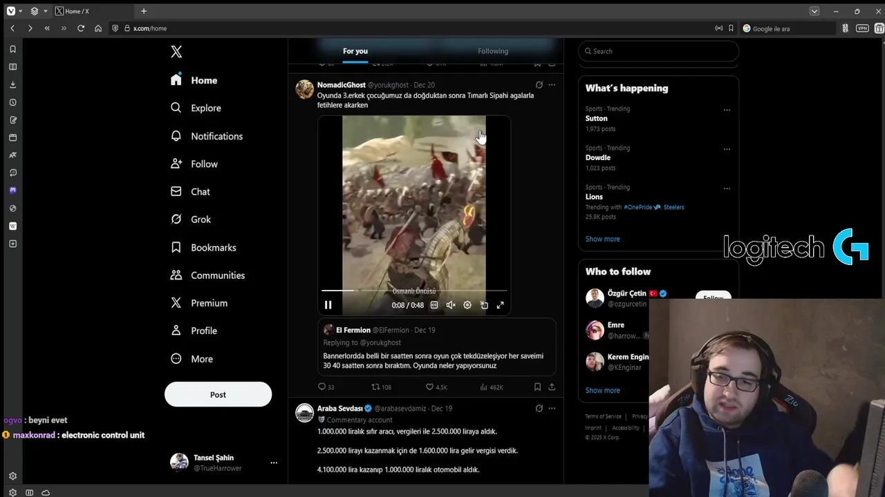The height and width of the screenshot is (497, 885).
Task: Open browser settings gear at panel bottom
Action: click(x=12, y=476)
